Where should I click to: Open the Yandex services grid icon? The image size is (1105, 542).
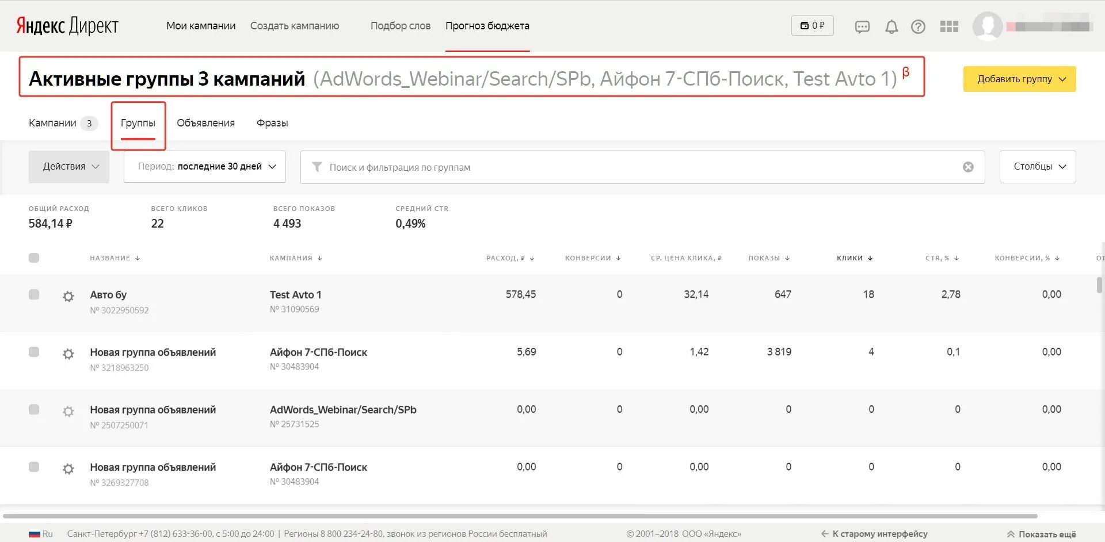[x=949, y=27]
